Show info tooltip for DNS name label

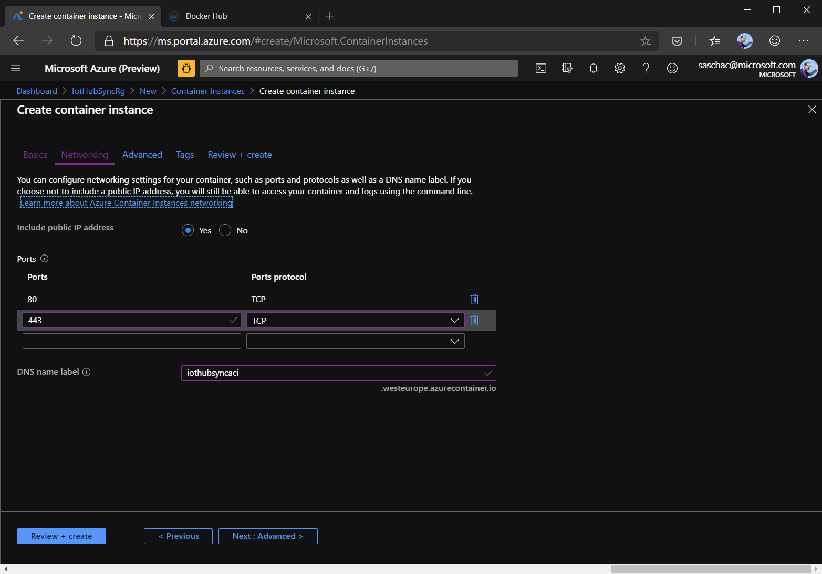pos(87,371)
